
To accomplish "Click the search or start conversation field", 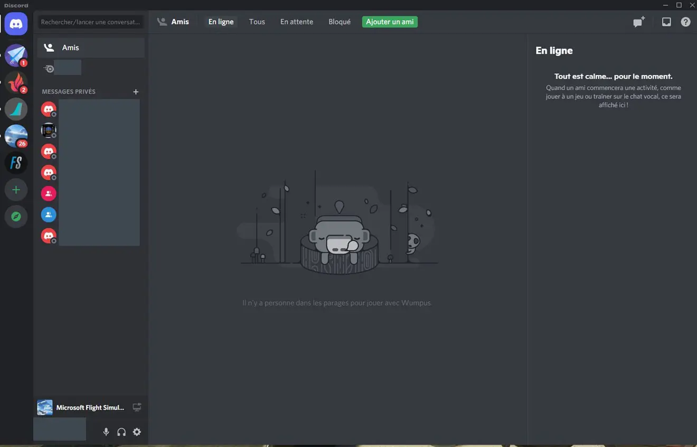I will pos(90,22).
